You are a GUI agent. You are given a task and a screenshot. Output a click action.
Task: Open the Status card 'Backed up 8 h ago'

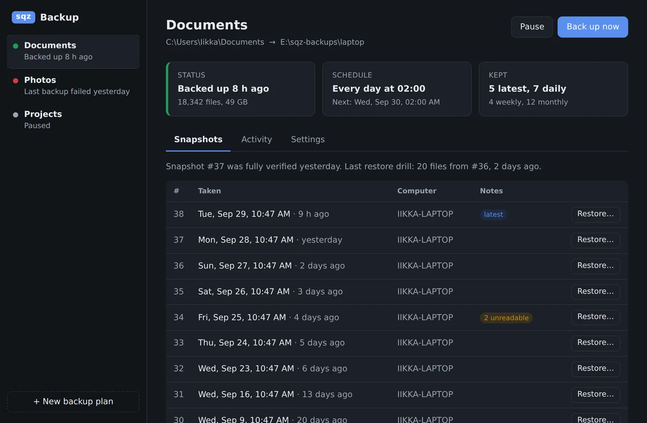[240, 89]
